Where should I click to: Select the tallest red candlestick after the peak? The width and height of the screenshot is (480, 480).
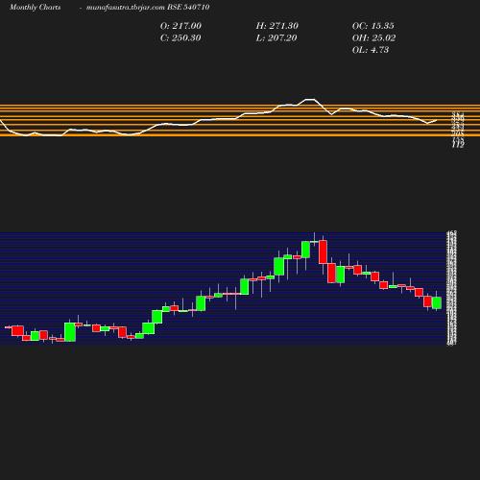pos(323,252)
